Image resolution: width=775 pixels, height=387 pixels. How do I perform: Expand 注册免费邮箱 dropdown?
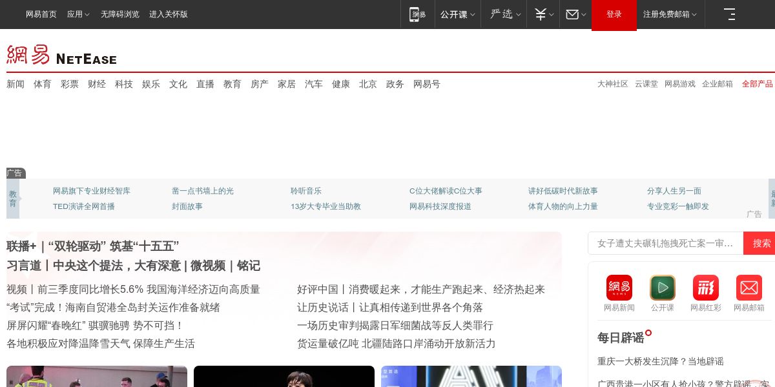coord(670,14)
